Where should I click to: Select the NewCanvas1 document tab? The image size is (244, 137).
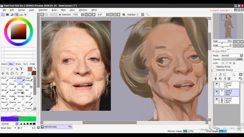click(x=56, y=127)
